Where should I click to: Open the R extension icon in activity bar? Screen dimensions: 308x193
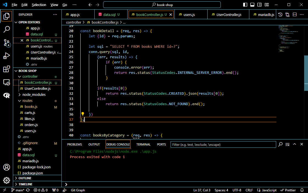(x=7, y=95)
